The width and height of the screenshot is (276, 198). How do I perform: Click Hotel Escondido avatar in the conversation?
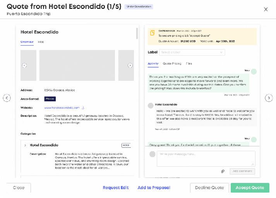(151, 105)
